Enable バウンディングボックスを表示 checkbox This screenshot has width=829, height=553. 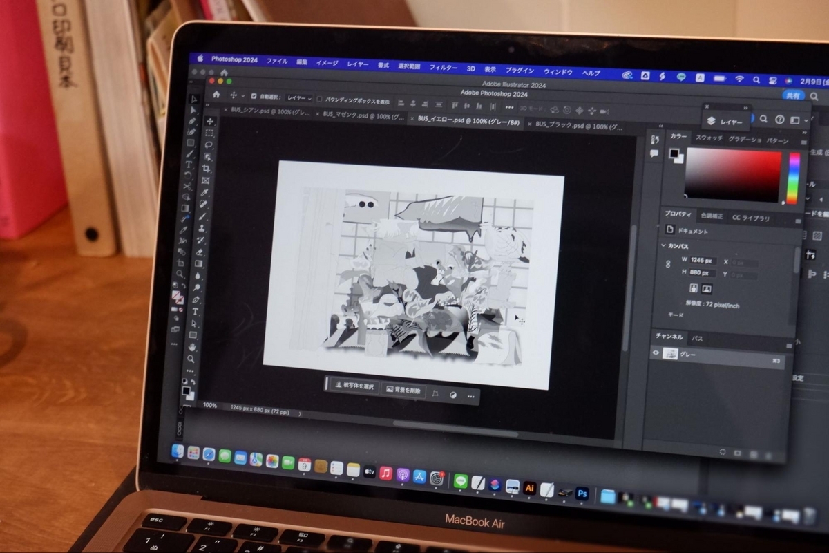click(320, 100)
